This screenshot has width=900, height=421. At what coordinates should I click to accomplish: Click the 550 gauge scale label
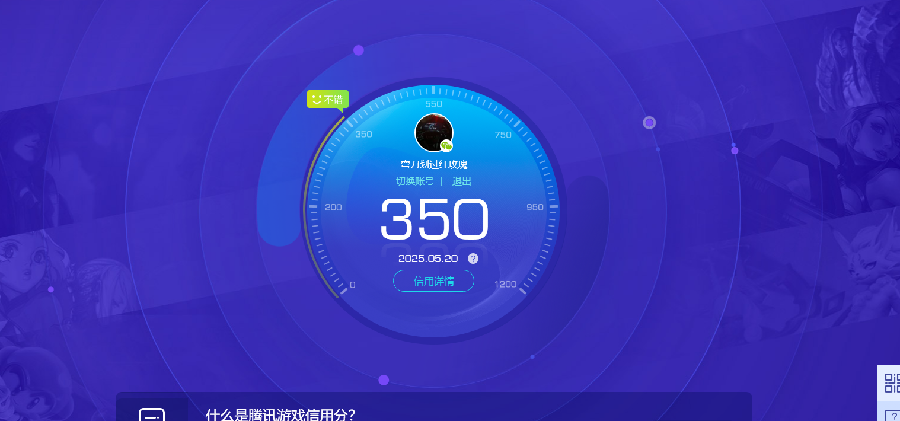pyautogui.click(x=433, y=104)
